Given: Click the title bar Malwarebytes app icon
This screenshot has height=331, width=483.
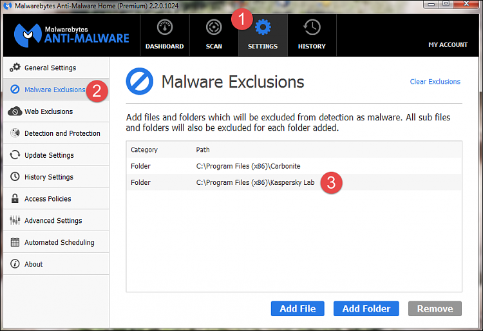Looking at the screenshot, I should point(7,6).
